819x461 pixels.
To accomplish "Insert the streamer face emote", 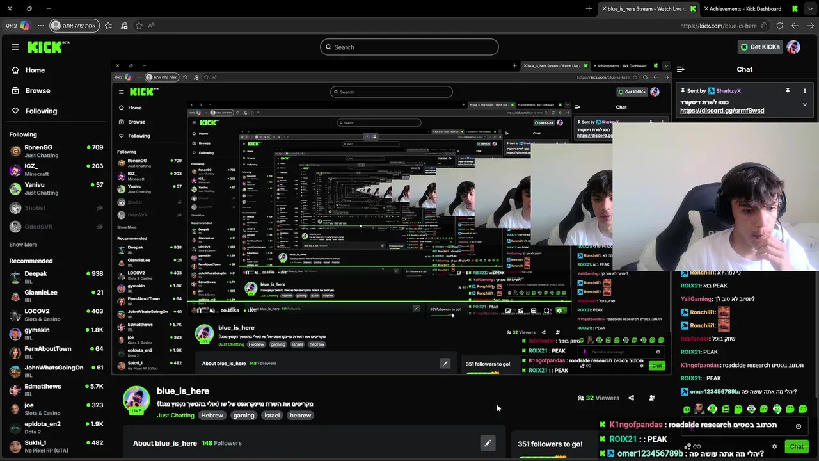I will 699,408.
